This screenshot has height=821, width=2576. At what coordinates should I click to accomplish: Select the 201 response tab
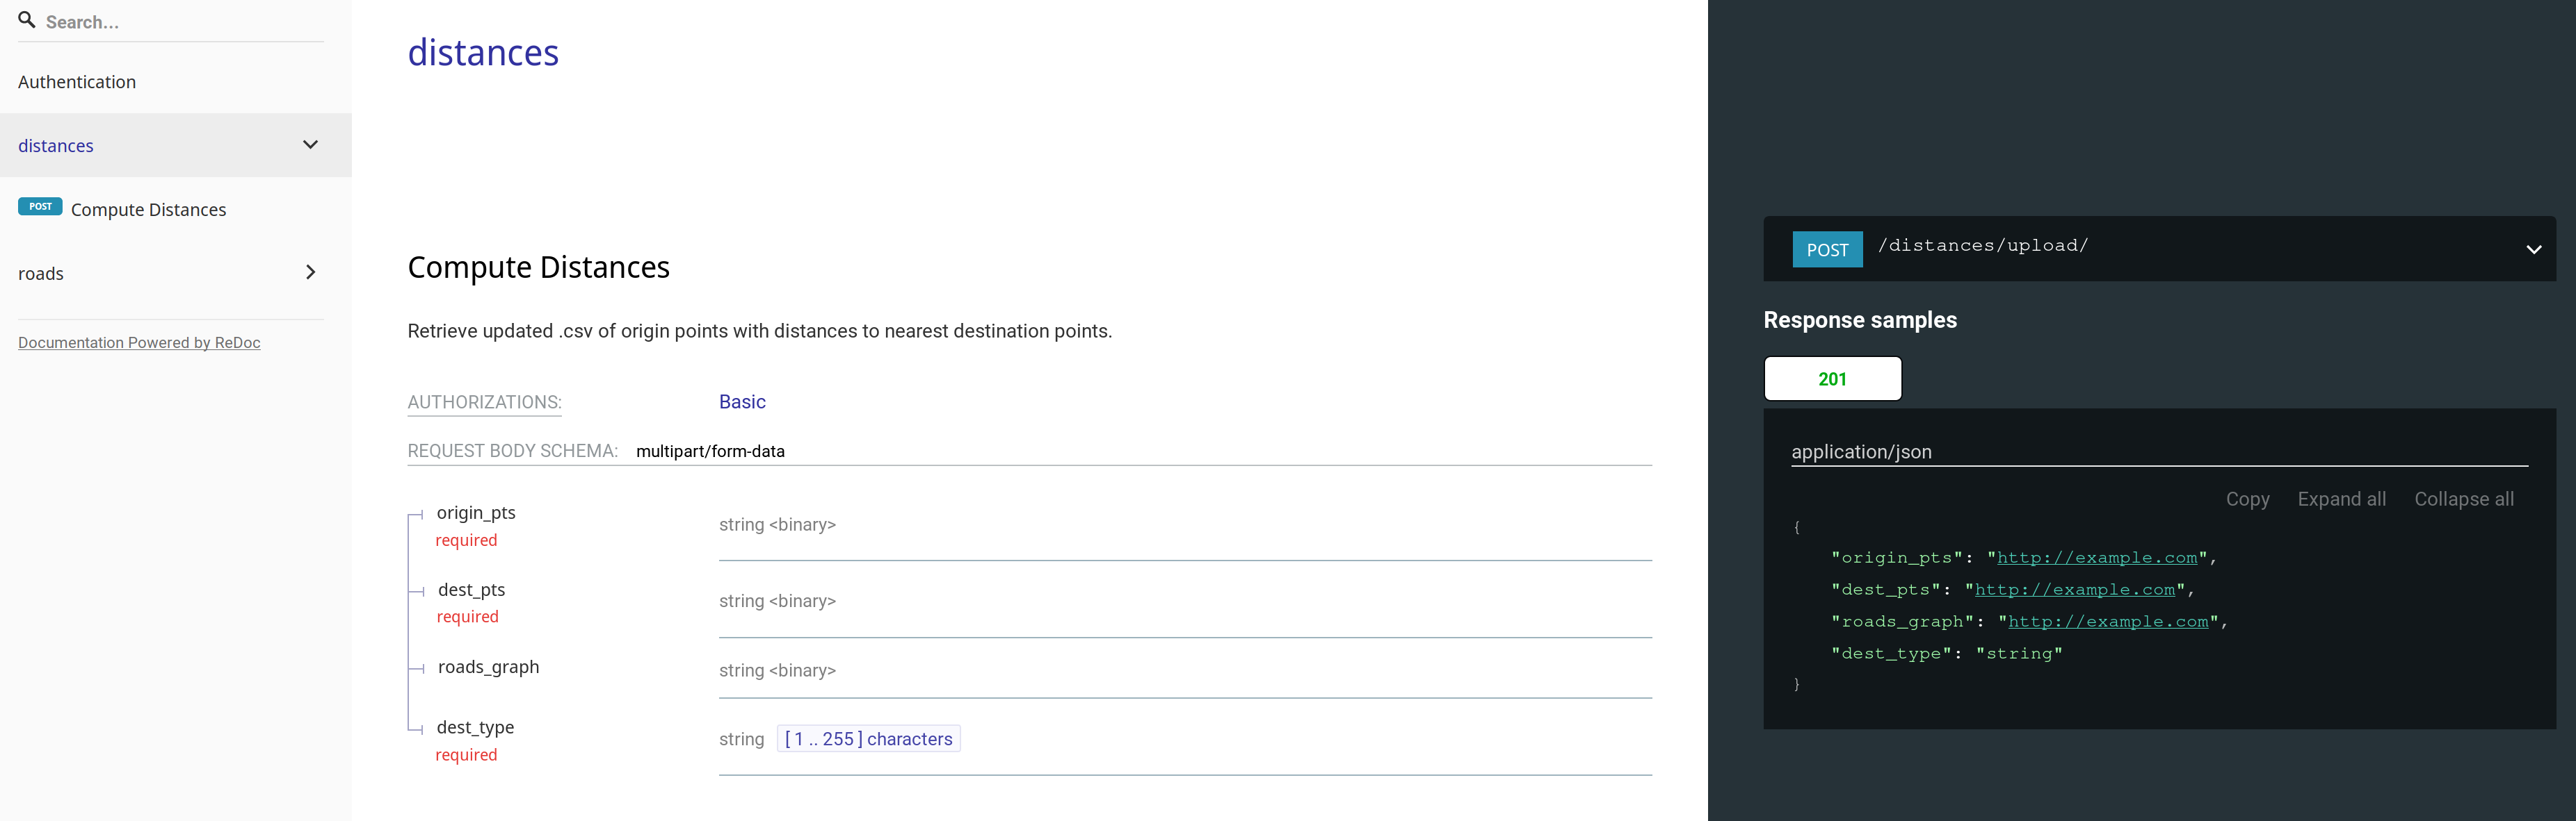pyautogui.click(x=1832, y=379)
